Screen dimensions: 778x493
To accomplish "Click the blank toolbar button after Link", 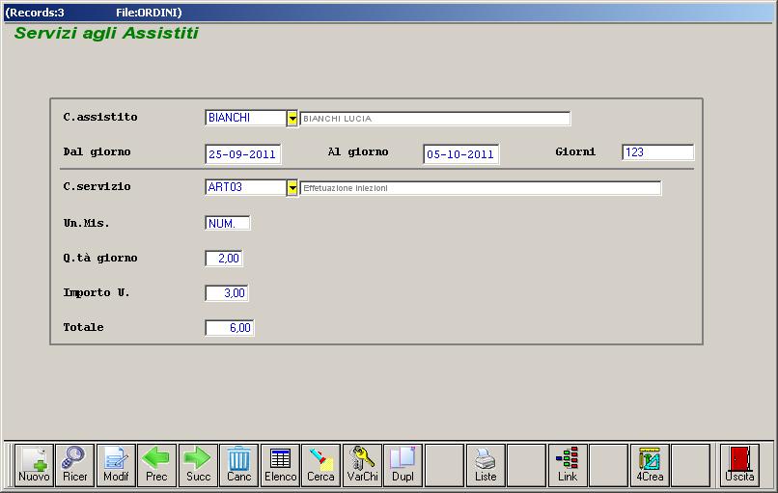I will (609, 465).
